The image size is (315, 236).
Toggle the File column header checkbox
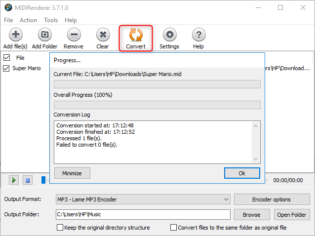coord(6,57)
